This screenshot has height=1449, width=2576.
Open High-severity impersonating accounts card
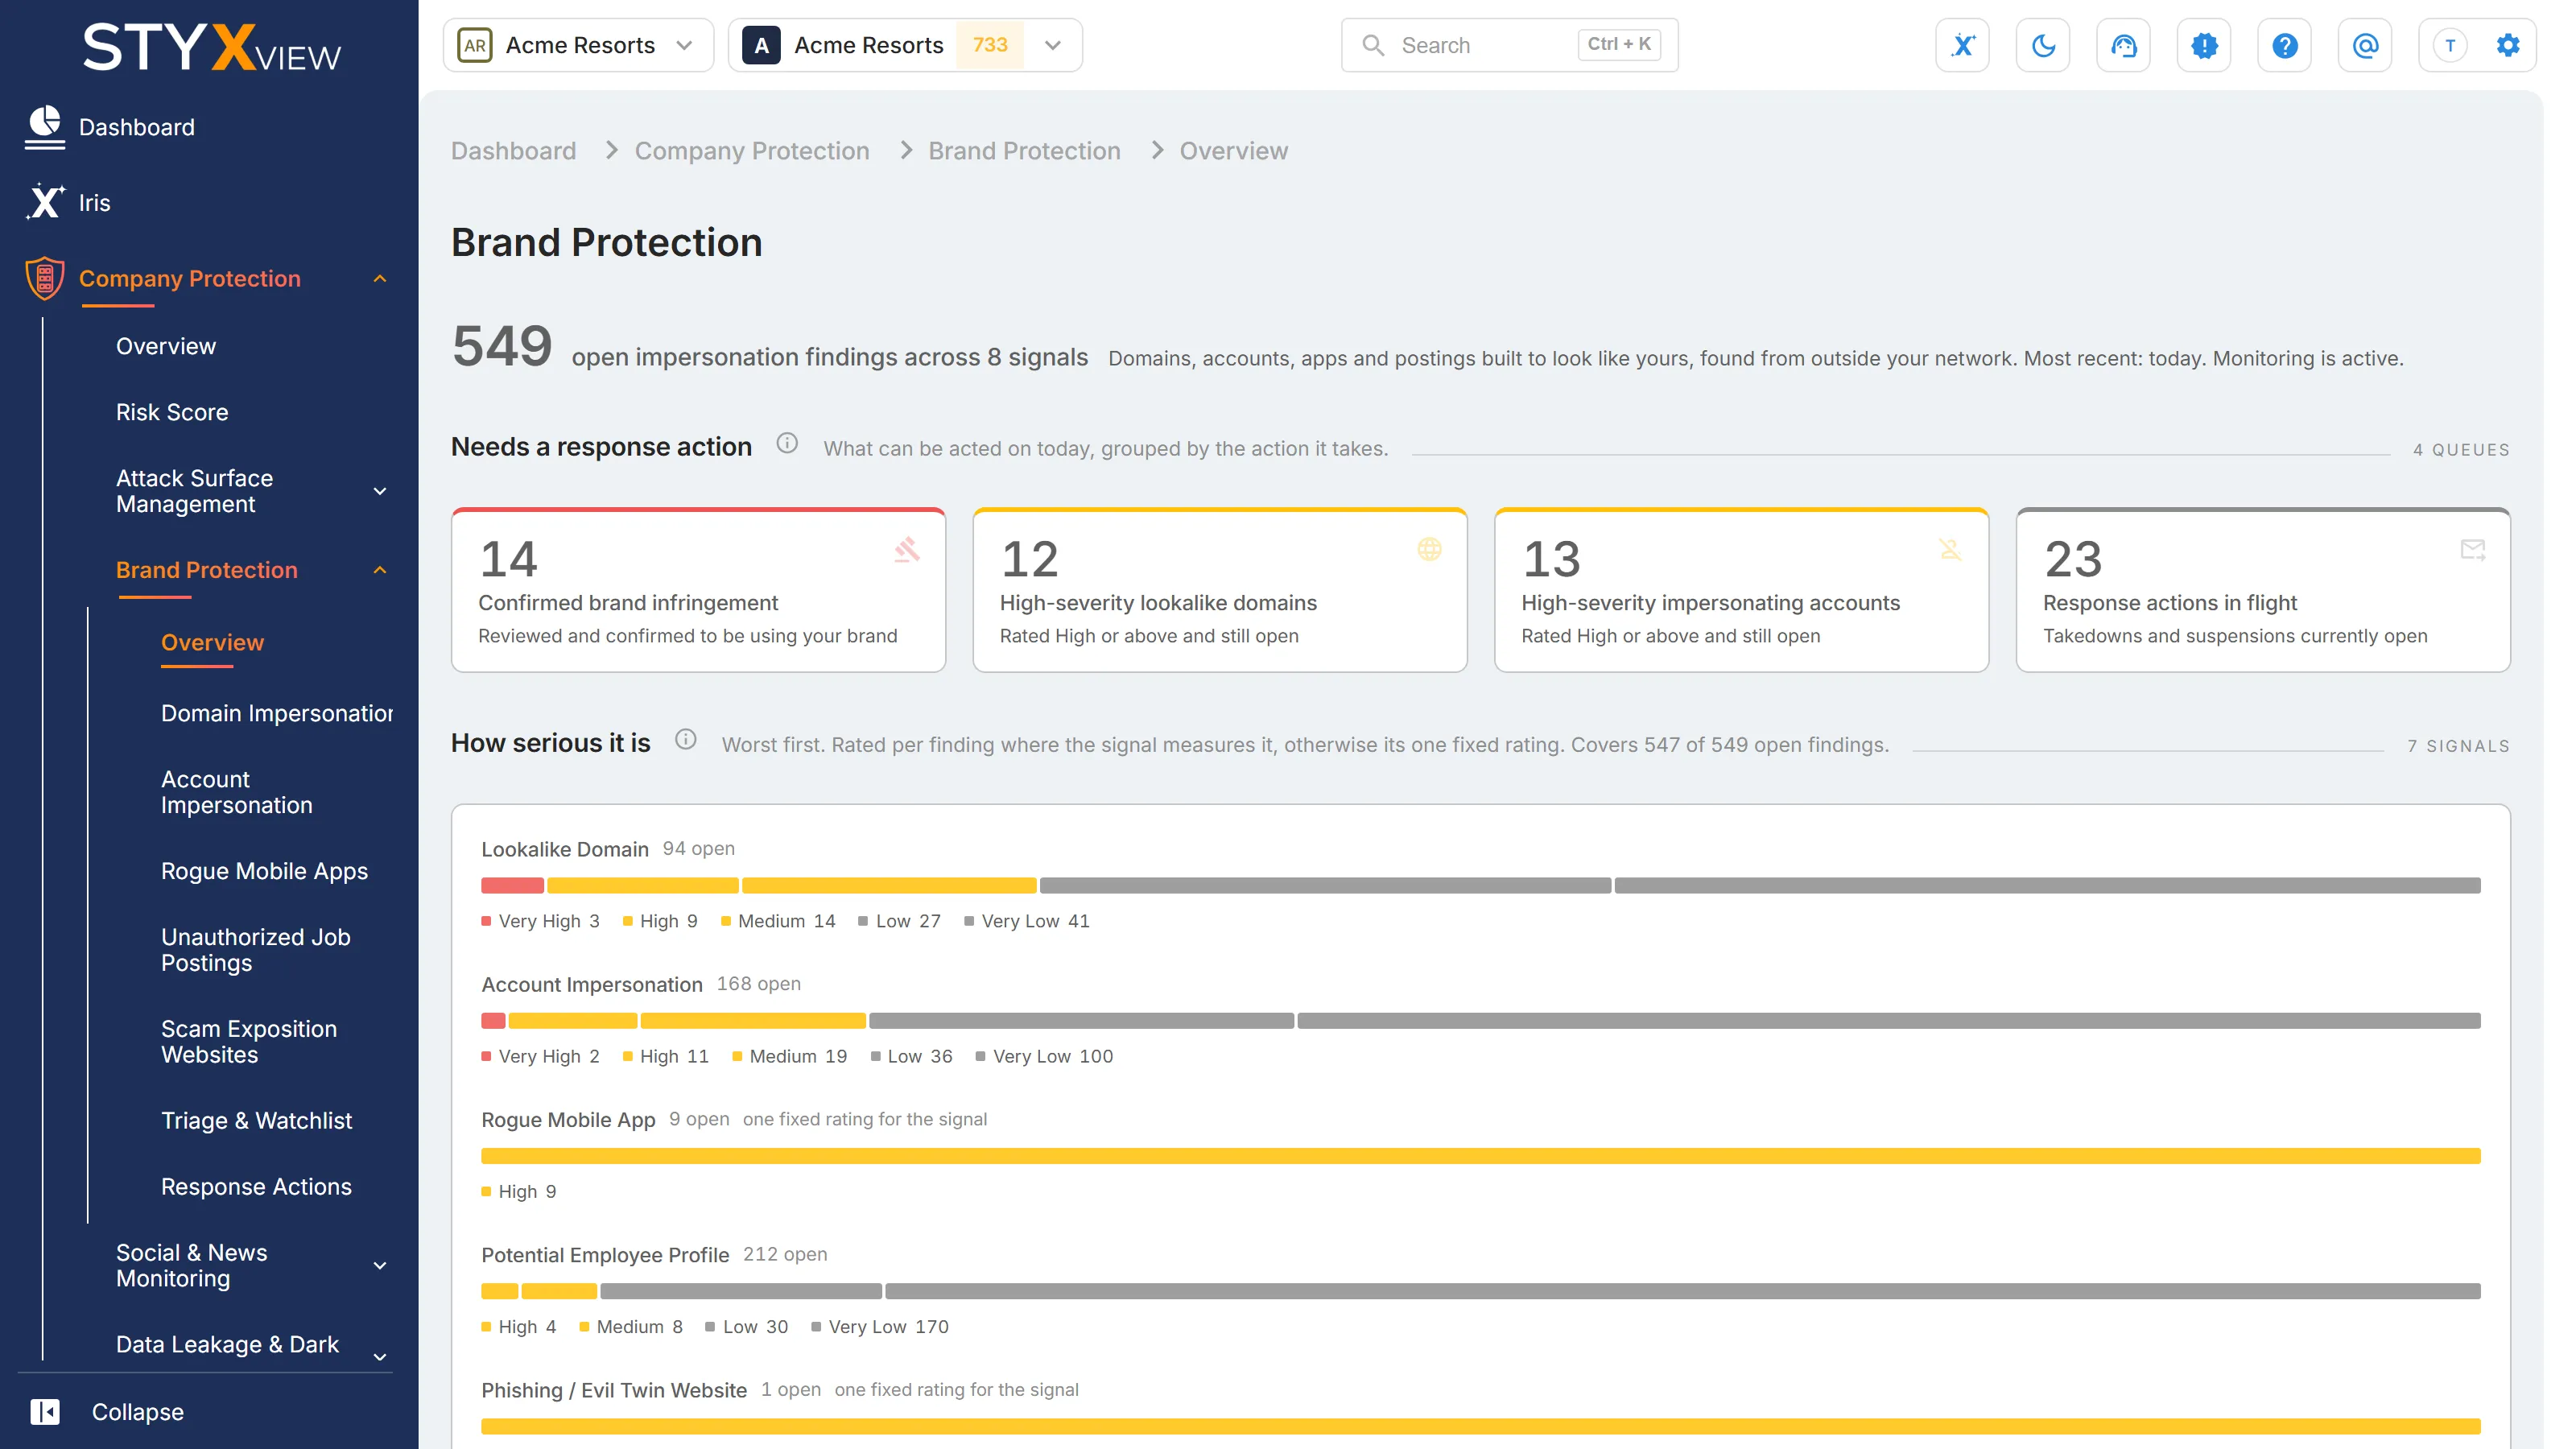click(1741, 590)
